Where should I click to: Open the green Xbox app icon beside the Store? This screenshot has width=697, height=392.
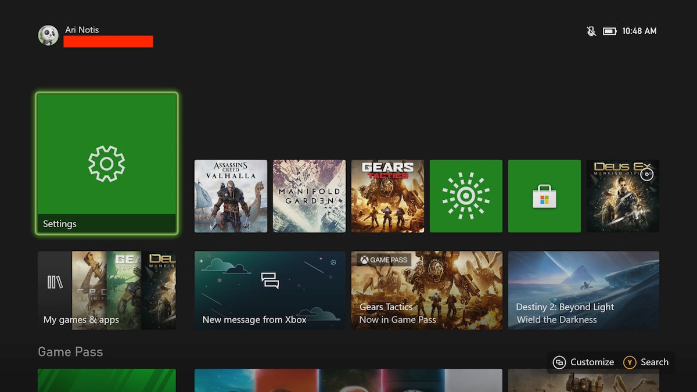click(466, 196)
